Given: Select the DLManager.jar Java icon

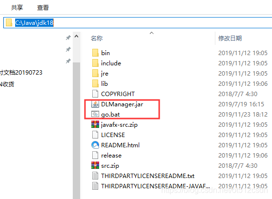Looking at the screenshot, I should (95, 104).
